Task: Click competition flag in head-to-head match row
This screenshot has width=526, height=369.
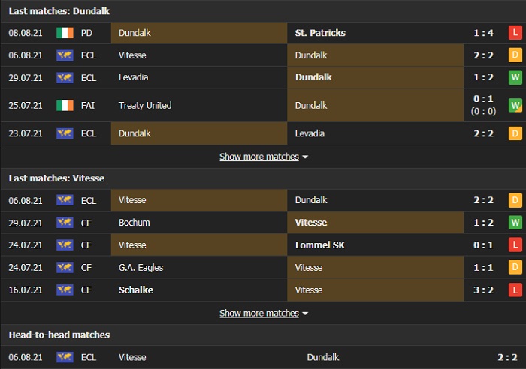Action: tap(65, 358)
